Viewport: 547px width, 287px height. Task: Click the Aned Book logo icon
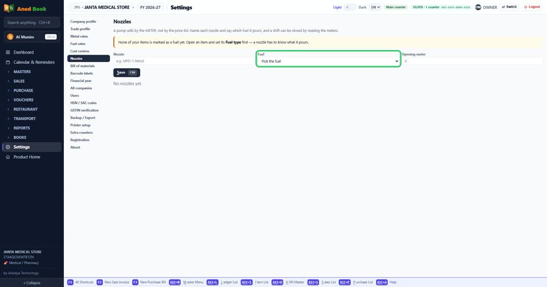(9, 7)
